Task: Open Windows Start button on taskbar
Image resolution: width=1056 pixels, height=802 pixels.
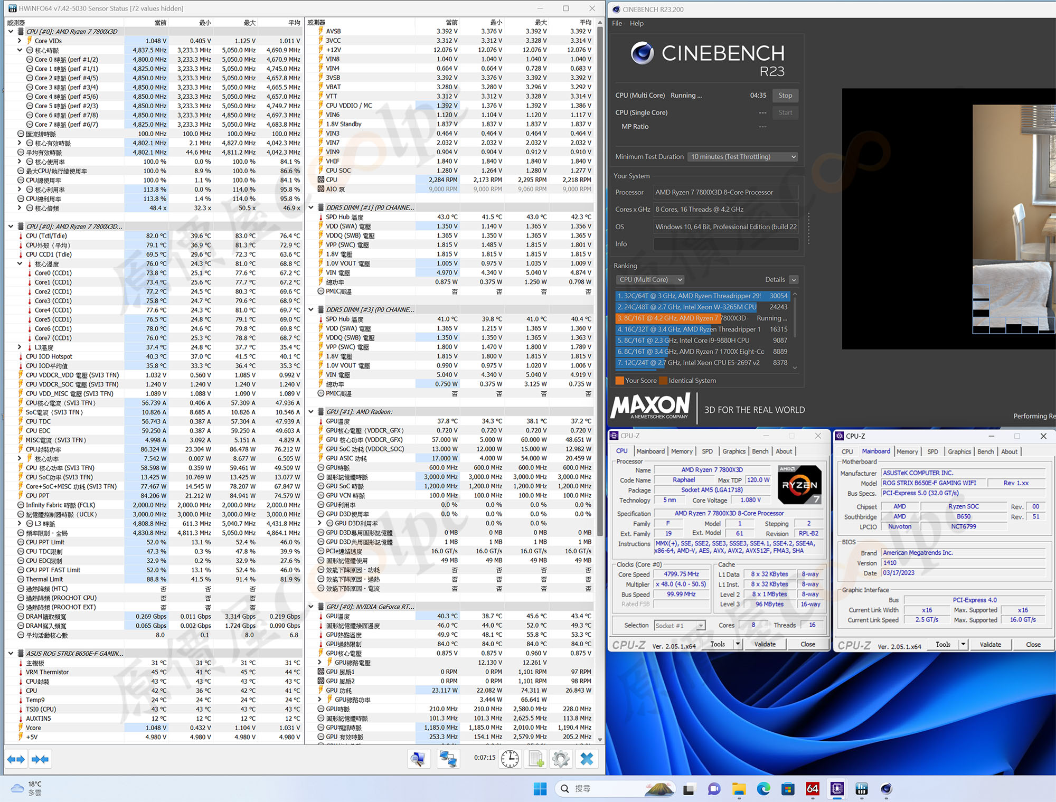Action: click(540, 789)
